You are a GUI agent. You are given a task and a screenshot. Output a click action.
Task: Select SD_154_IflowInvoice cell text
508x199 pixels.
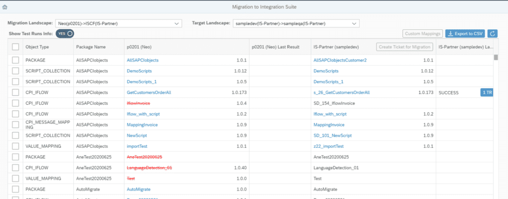pyautogui.click(x=334, y=103)
